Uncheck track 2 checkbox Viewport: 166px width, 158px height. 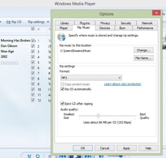(33, 46)
